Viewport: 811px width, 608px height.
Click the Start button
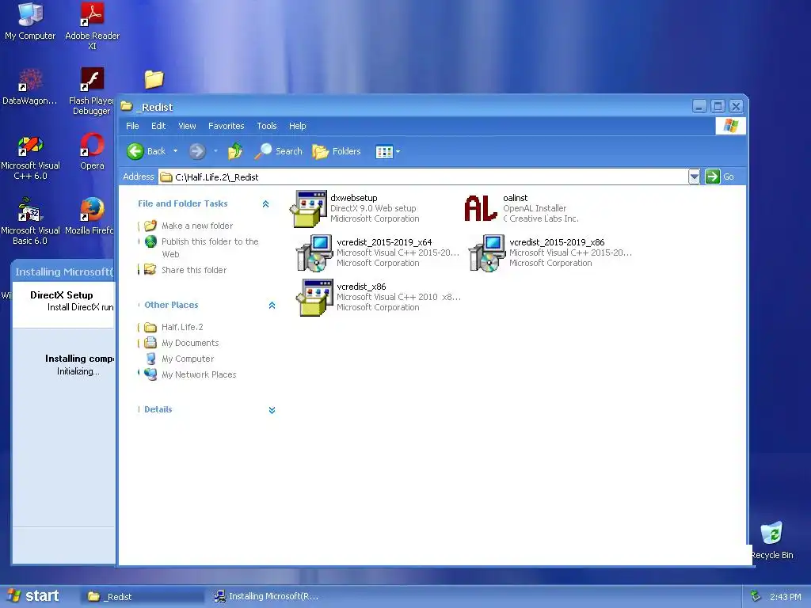[x=34, y=596]
